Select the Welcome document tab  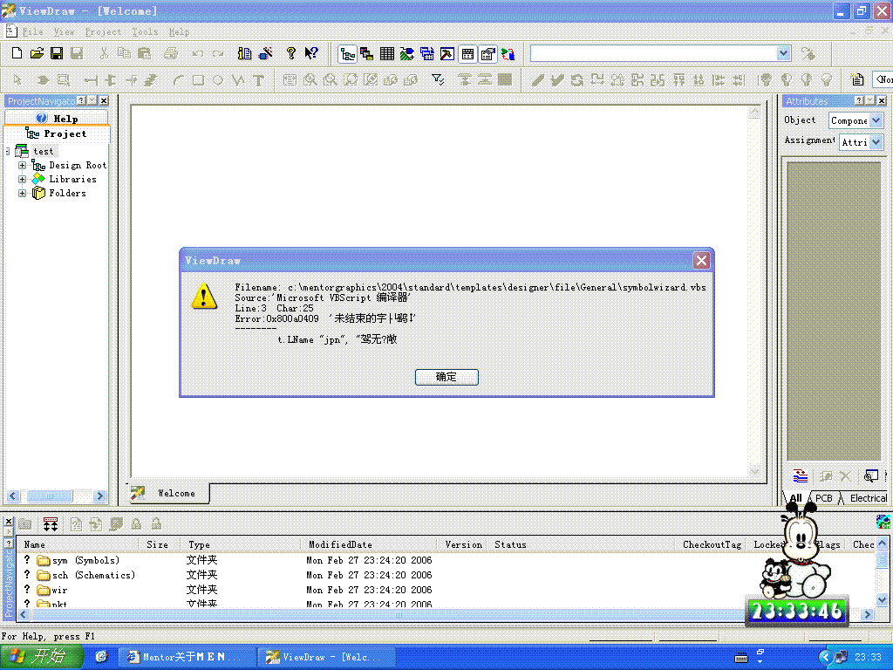point(168,494)
